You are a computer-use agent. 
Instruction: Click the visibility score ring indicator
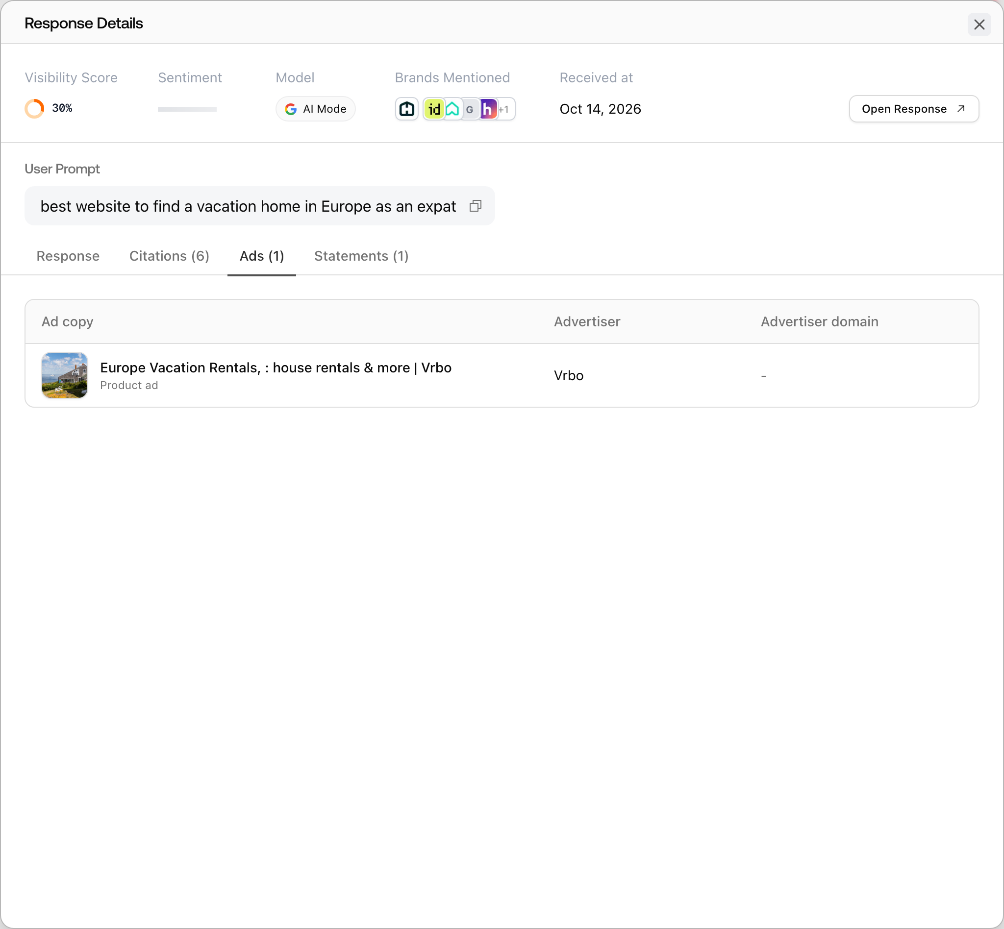(x=35, y=109)
